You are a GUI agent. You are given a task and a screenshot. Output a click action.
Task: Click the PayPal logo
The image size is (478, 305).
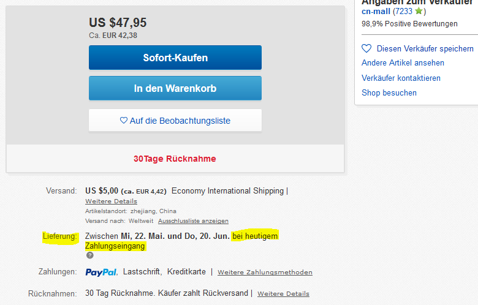tap(101, 272)
